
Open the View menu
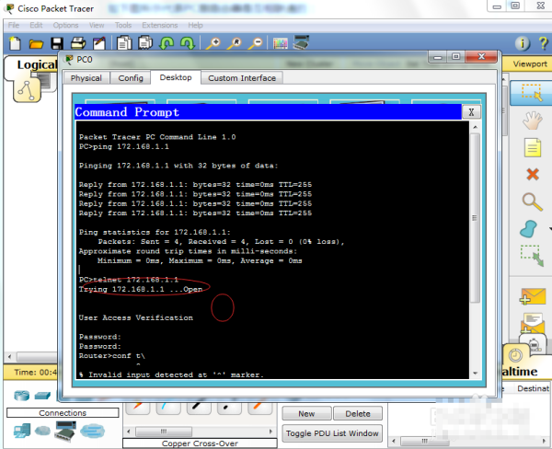pos(97,26)
